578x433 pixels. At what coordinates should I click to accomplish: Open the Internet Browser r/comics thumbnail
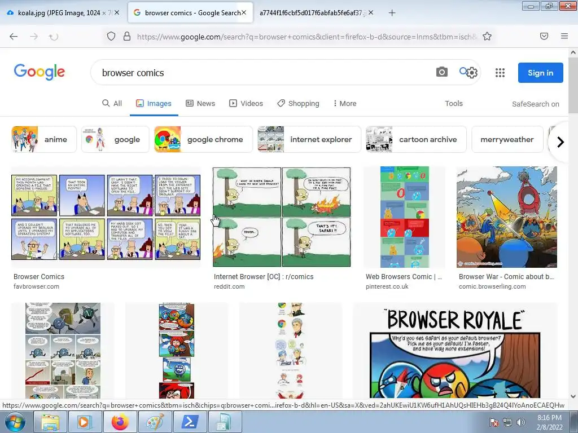click(x=282, y=217)
